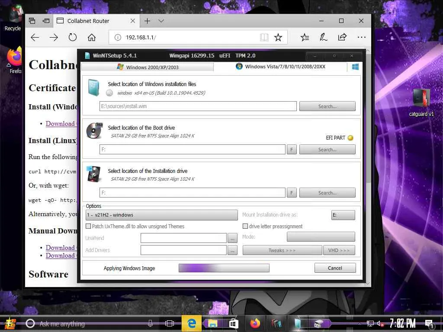The image size is (443, 332).
Task: Open the 1 - v21H2 - windows edition dropdown
Action: click(162, 215)
